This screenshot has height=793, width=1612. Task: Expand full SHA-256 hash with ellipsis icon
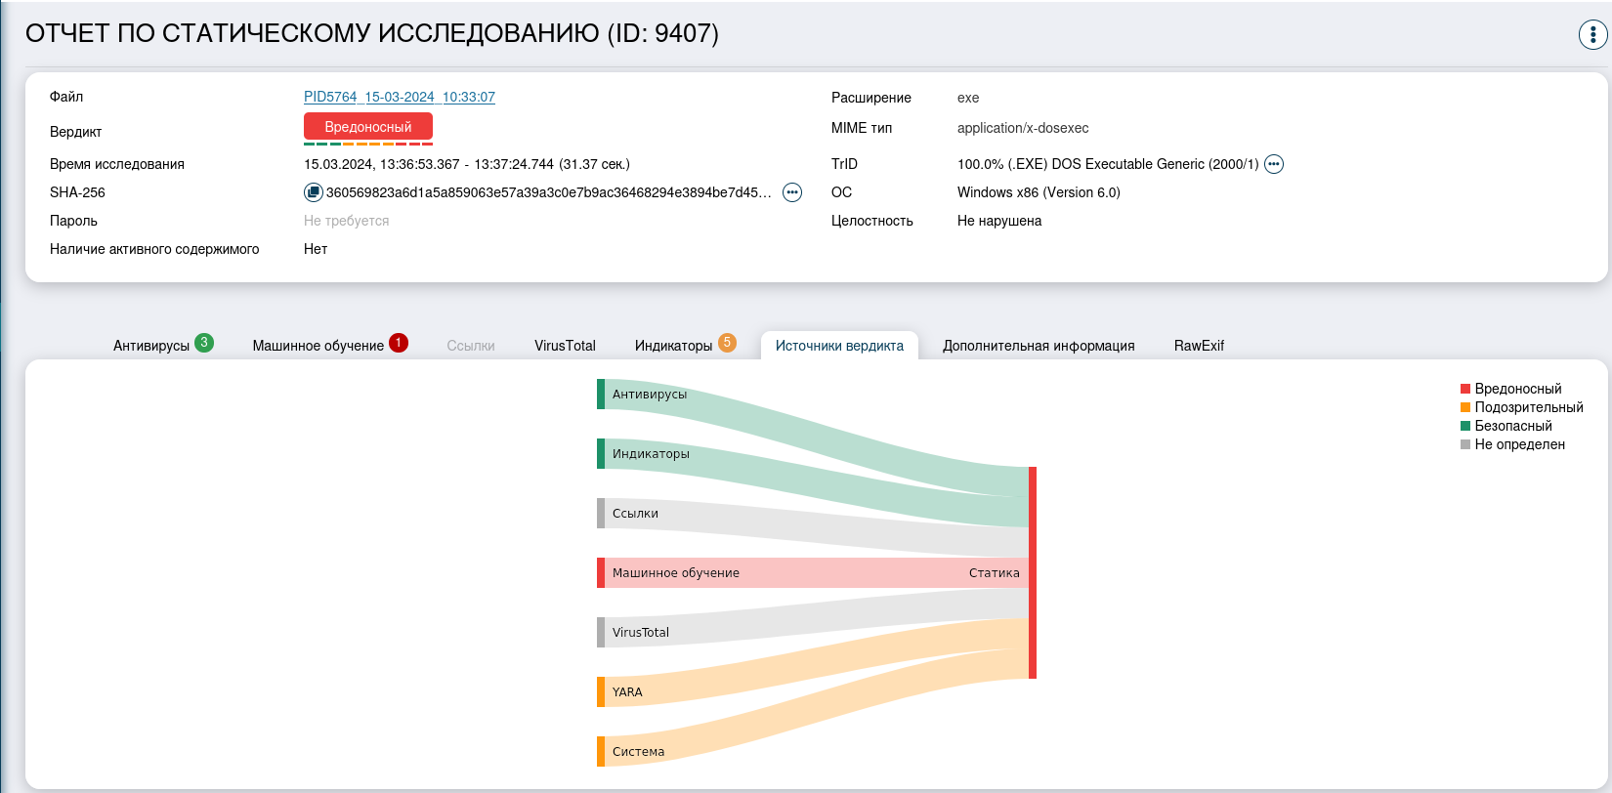pos(792,192)
